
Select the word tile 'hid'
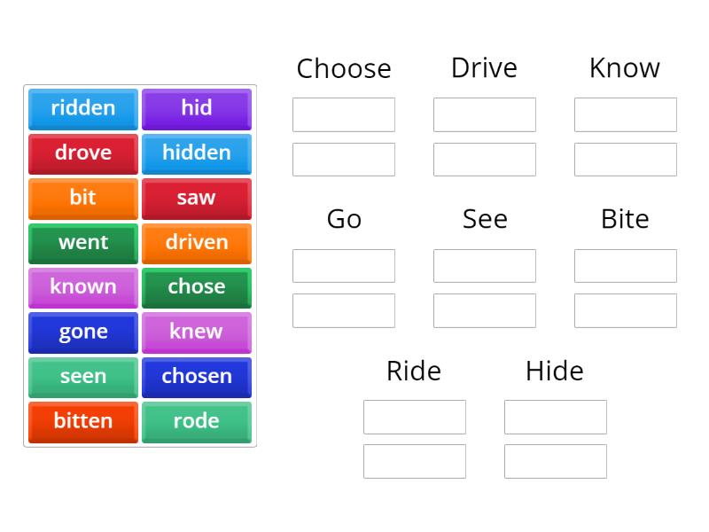click(197, 108)
